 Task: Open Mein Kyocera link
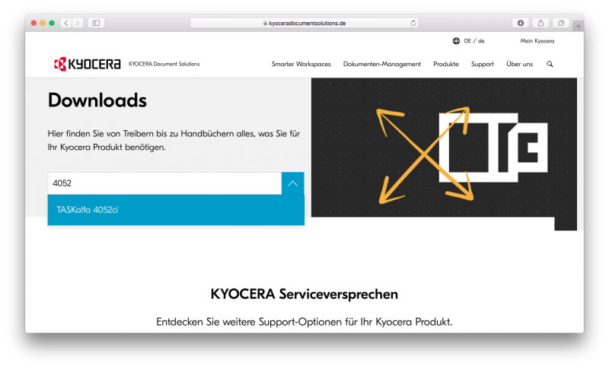click(537, 41)
